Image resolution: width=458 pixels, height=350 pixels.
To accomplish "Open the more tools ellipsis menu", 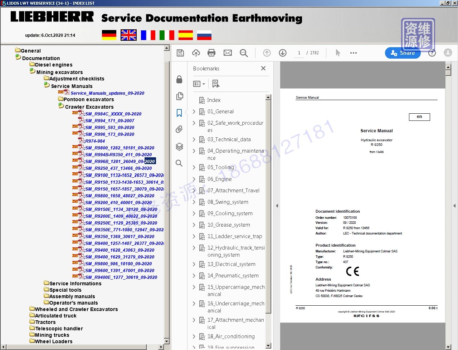I will [354, 53].
